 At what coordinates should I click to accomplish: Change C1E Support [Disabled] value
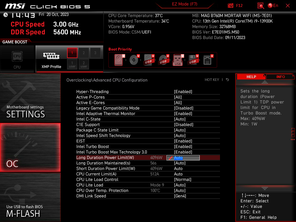[x=184, y=124]
